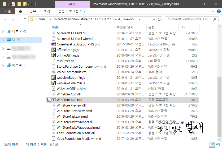Select the VoiceCommands.xml file icon
Viewport: 222px width, 148px height.
click(x=54, y=72)
